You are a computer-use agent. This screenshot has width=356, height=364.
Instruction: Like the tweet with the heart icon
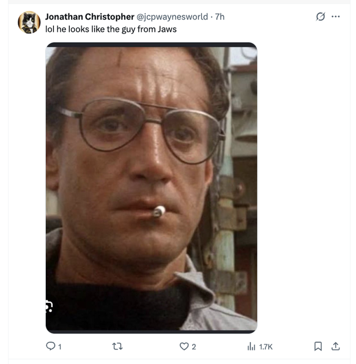[184, 346]
